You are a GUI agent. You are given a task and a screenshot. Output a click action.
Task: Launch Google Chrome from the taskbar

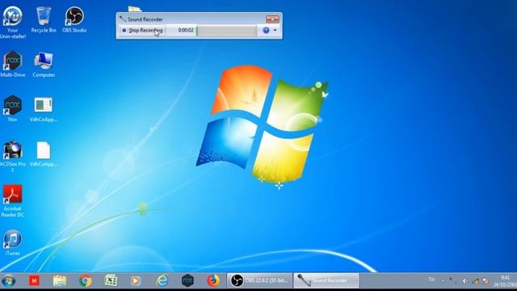tap(86, 280)
